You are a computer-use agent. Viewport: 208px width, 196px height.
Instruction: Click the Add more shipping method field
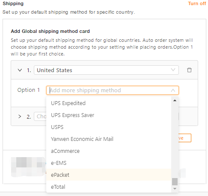113,90
